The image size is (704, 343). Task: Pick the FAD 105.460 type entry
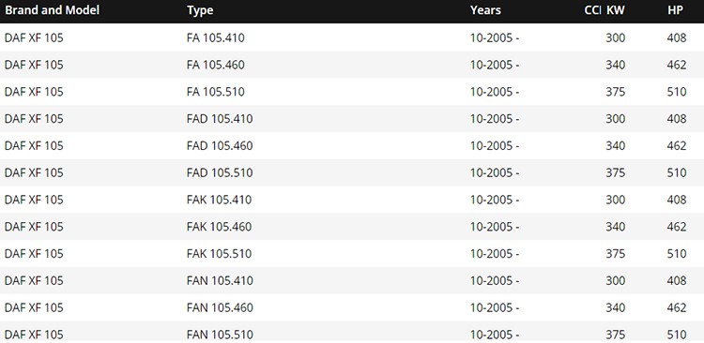tap(220, 145)
